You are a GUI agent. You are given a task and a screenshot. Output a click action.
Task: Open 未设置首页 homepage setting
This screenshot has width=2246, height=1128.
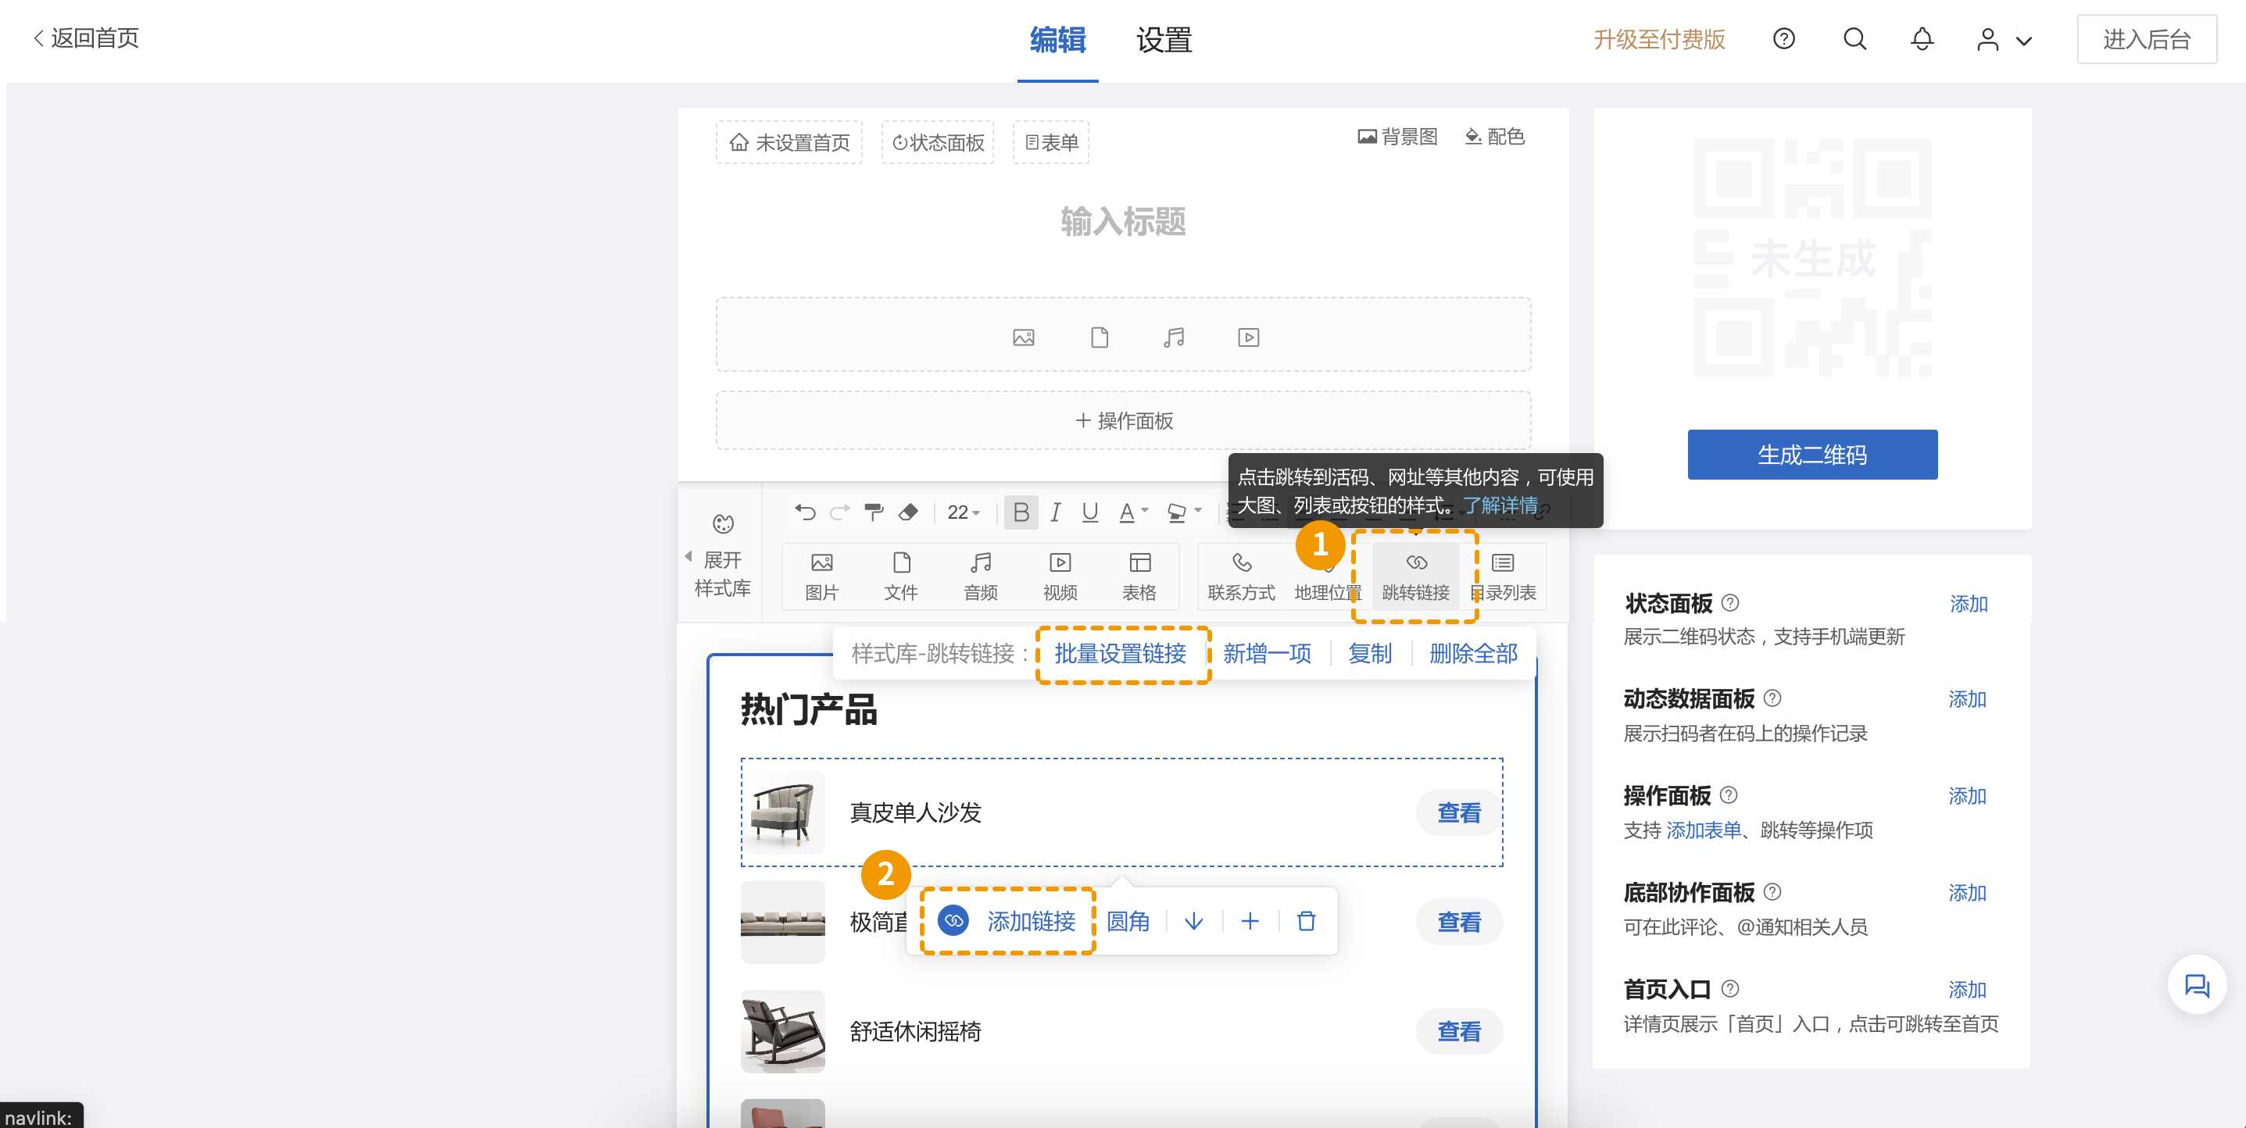tap(789, 142)
